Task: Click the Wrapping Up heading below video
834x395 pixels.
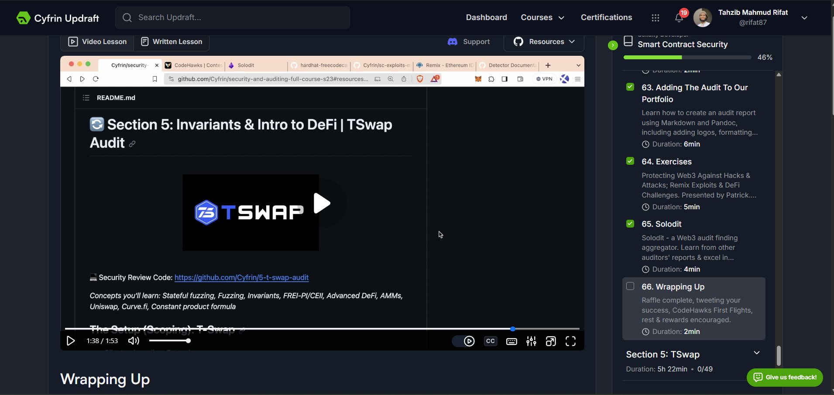Action: (x=105, y=379)
